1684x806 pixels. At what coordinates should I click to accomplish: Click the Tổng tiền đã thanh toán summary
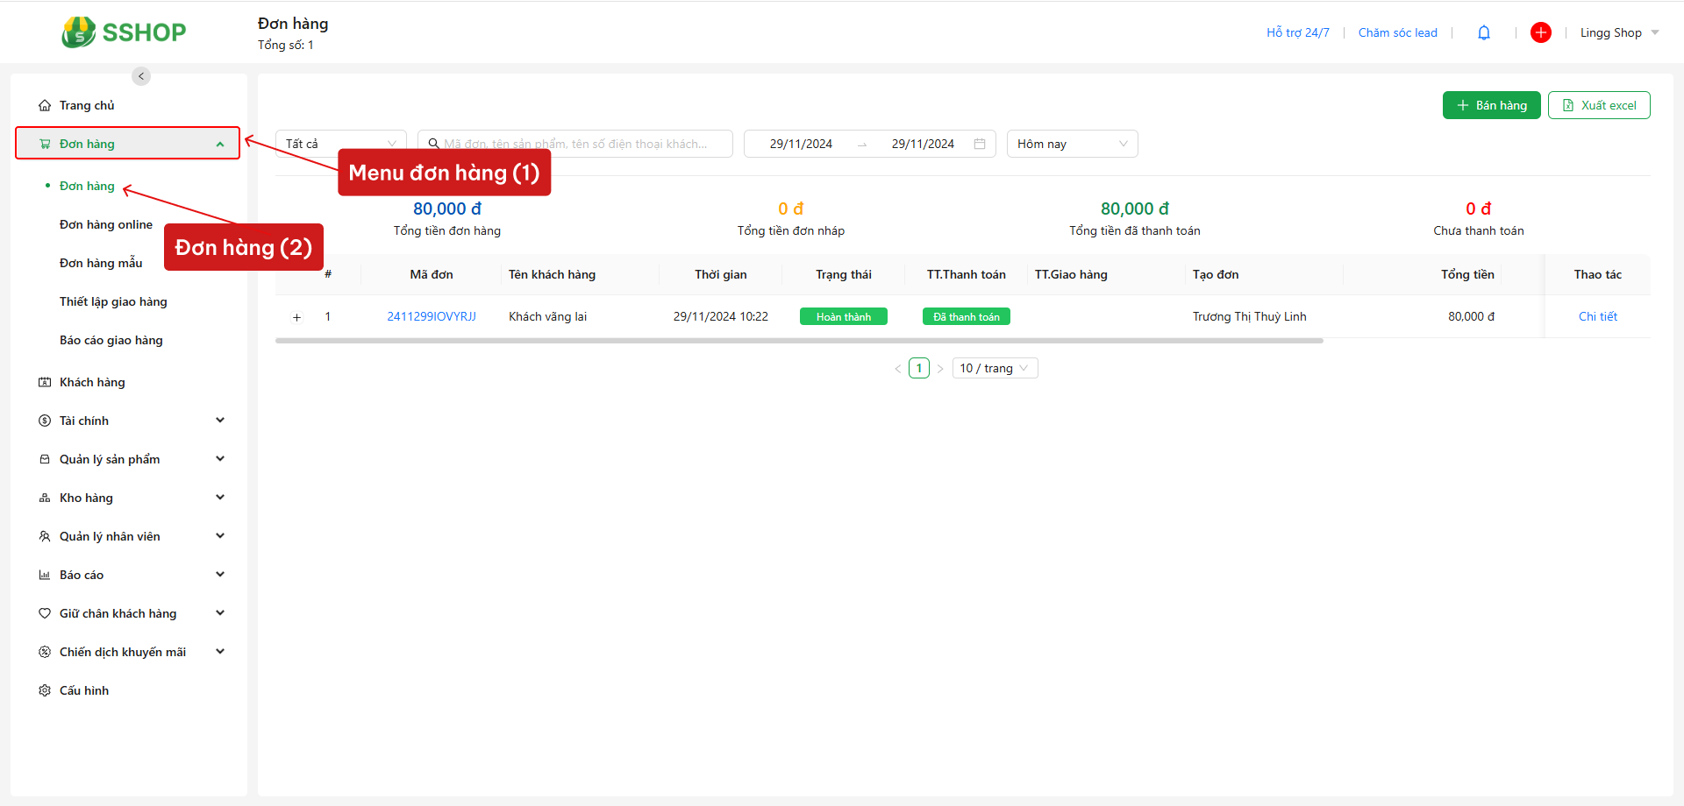(1135, 218)
